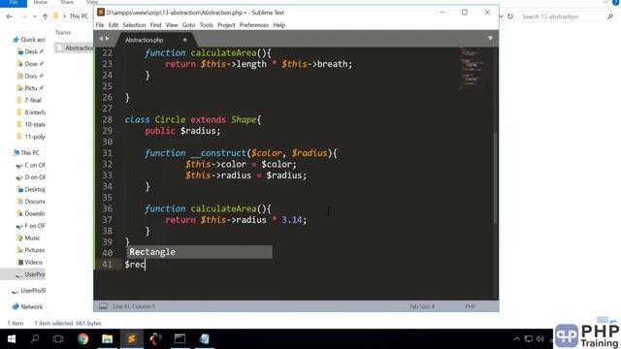The image size is (621, 349).
Task: Click taskbar search magnifier
Action: pos(35,338)
